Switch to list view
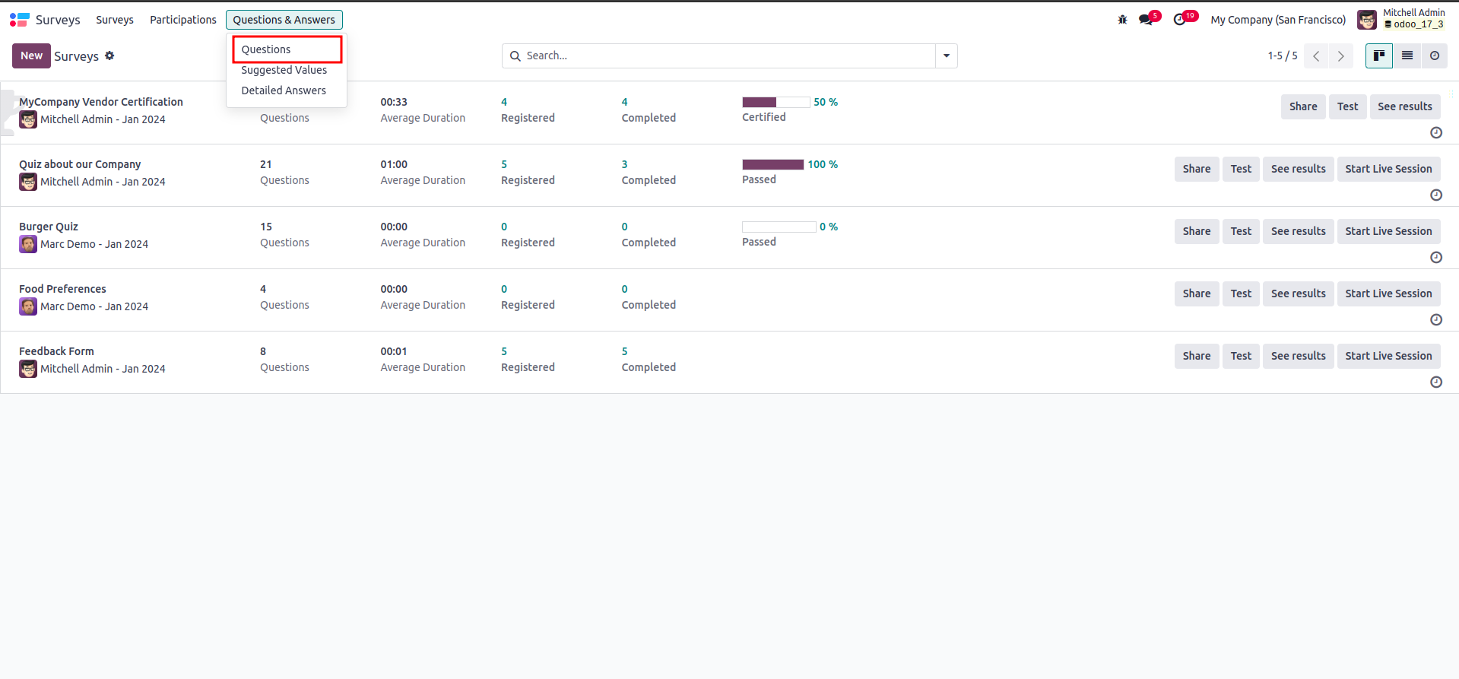The width and height of the screenshot is (1459, 679). (1407, 56)
